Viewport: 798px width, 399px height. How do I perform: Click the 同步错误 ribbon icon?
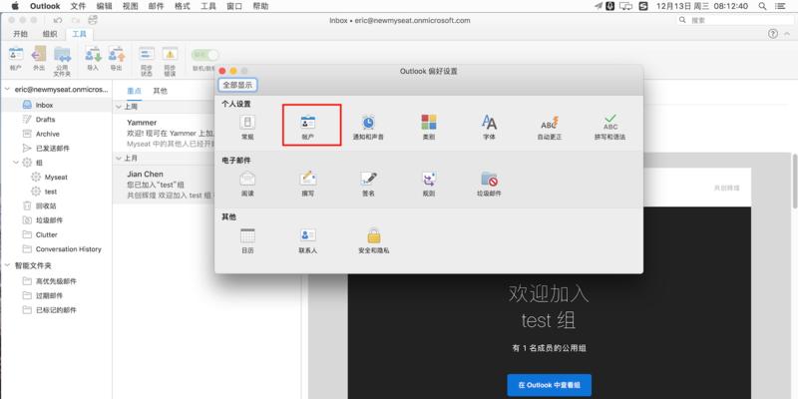170,61
